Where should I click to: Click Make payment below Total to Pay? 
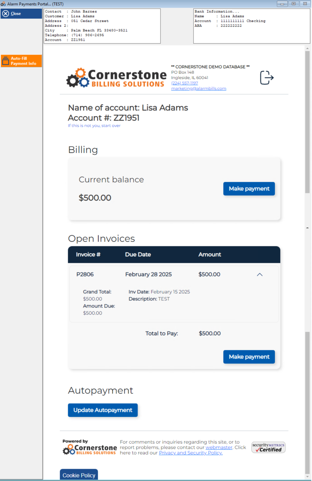[249, 357]
